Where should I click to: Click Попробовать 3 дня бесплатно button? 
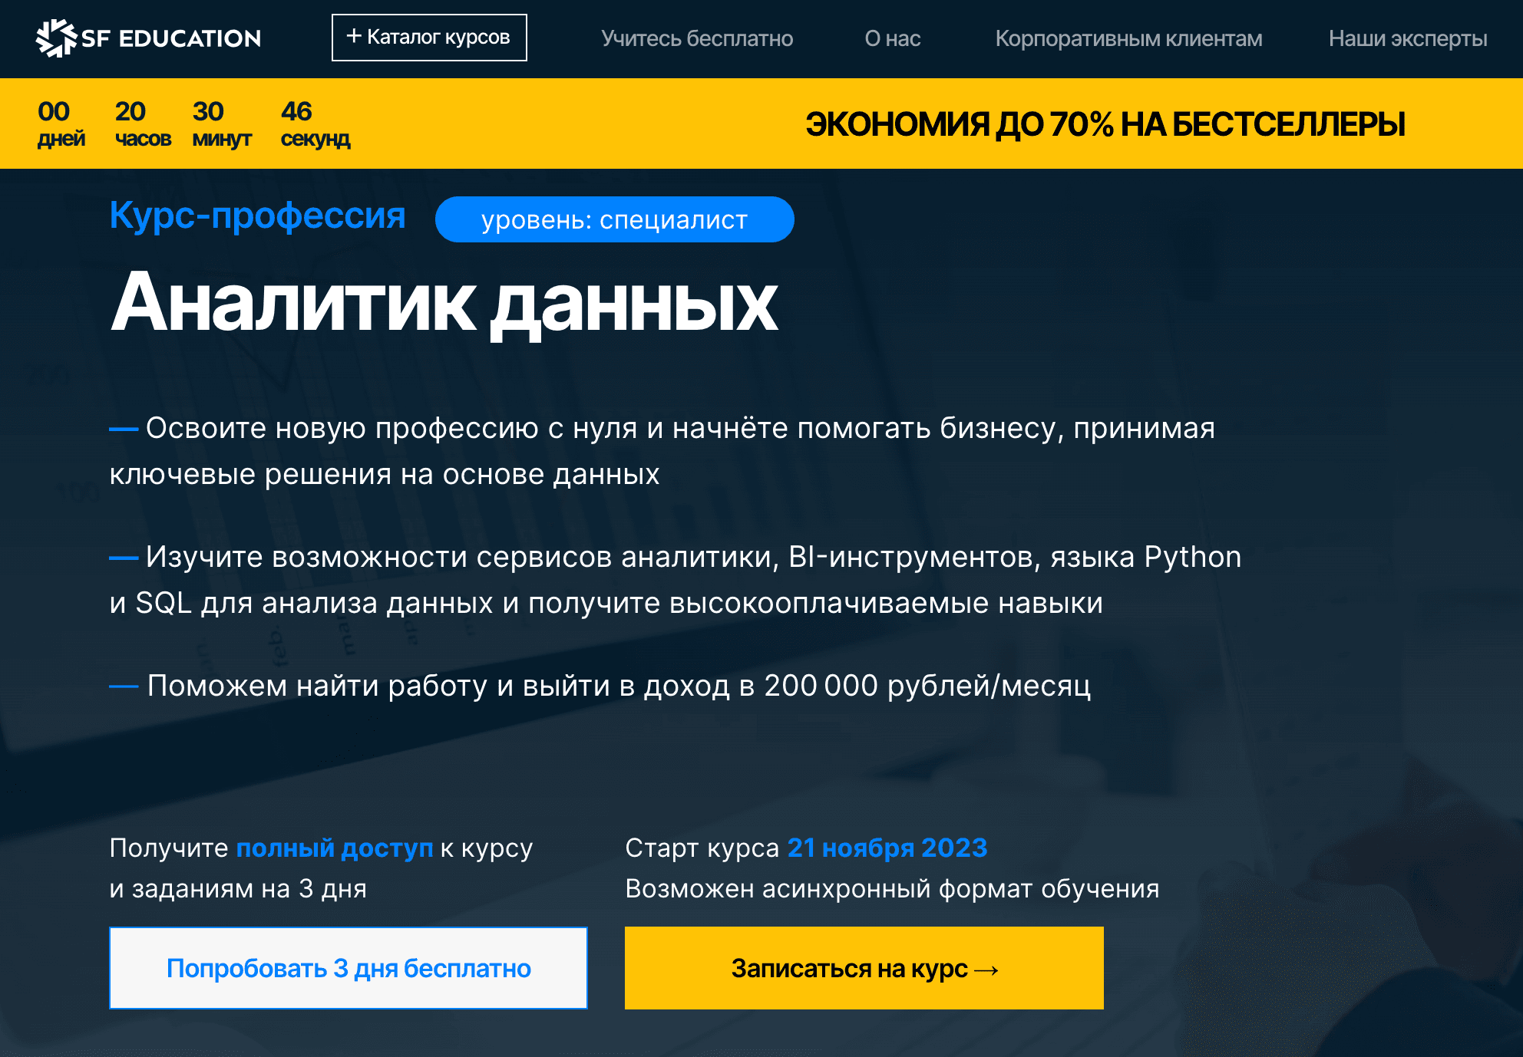(x=348, y=968)
